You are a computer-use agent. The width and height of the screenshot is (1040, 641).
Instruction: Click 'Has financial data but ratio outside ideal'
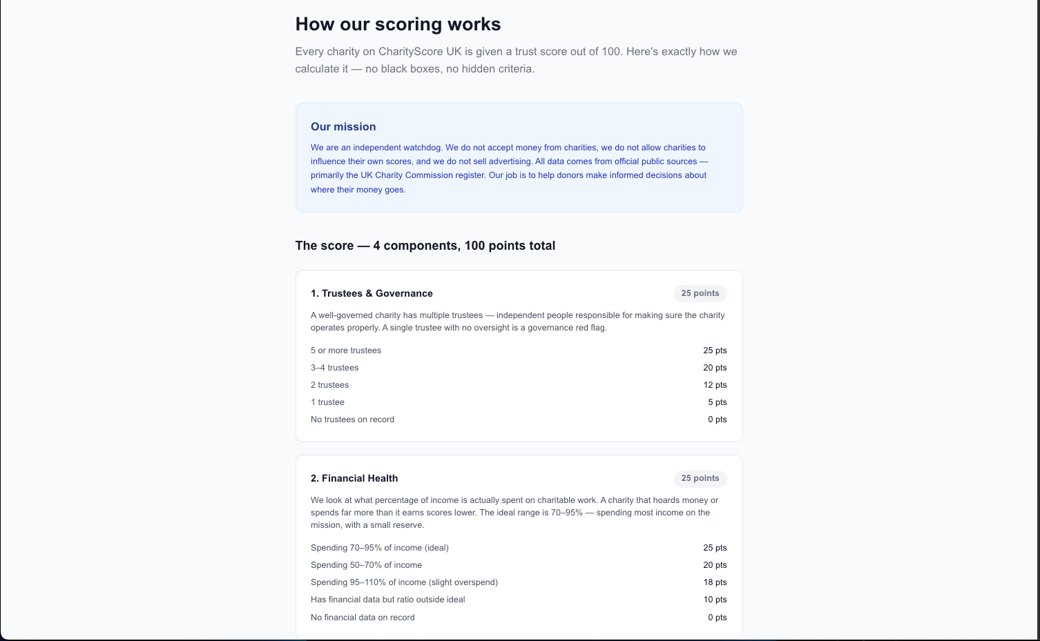(x=388, y=600)
